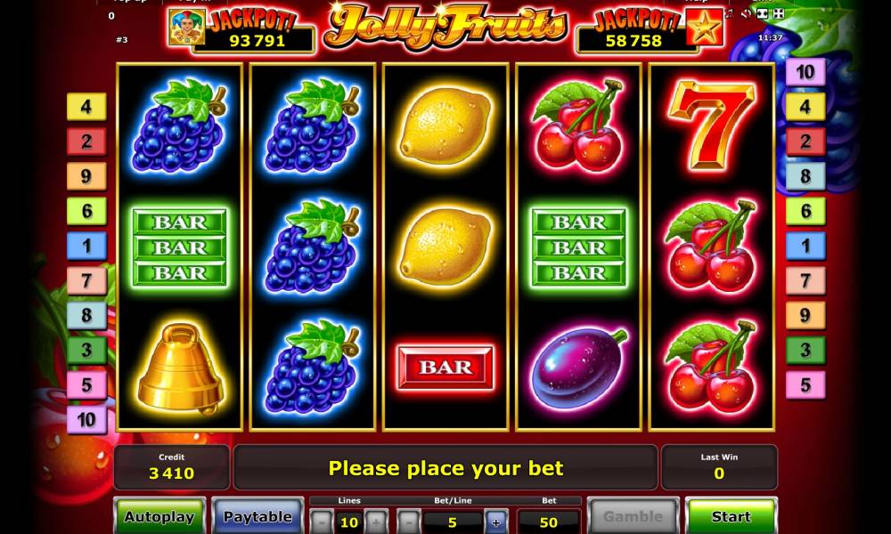Click the Credit amount display
Viewport: 891px width, 534px height.
pos(172,467)
